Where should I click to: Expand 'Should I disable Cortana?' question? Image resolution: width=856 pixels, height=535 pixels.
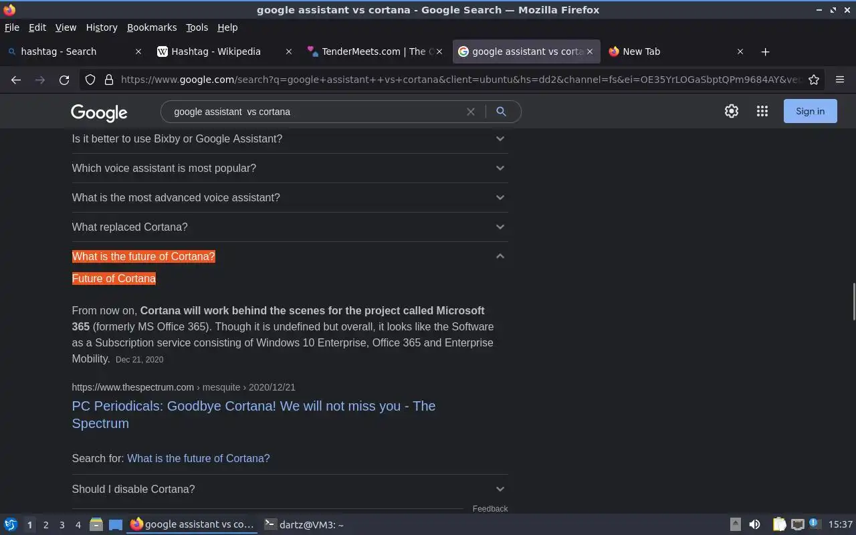[x=290, y=489]
